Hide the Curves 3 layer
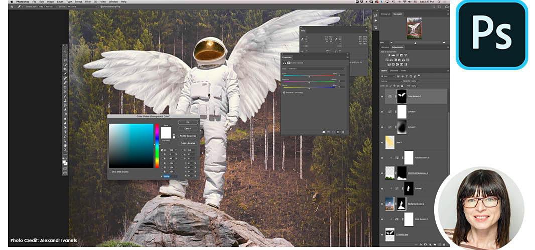Viewport: 535px width, 250px height. (x=382, y=127)
